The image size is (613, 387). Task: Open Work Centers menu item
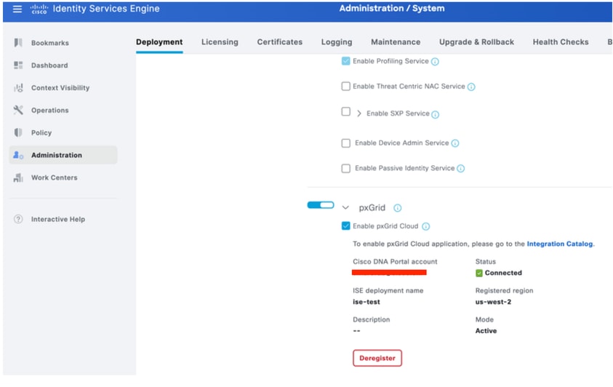click(x=55, y=177)
